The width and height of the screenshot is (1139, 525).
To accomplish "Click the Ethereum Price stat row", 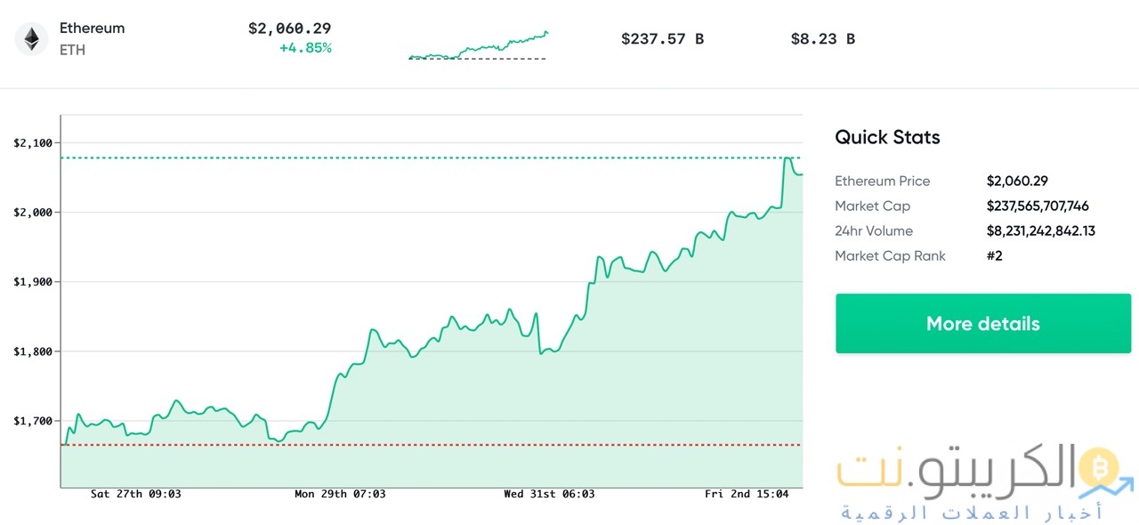I will [882, 181].
